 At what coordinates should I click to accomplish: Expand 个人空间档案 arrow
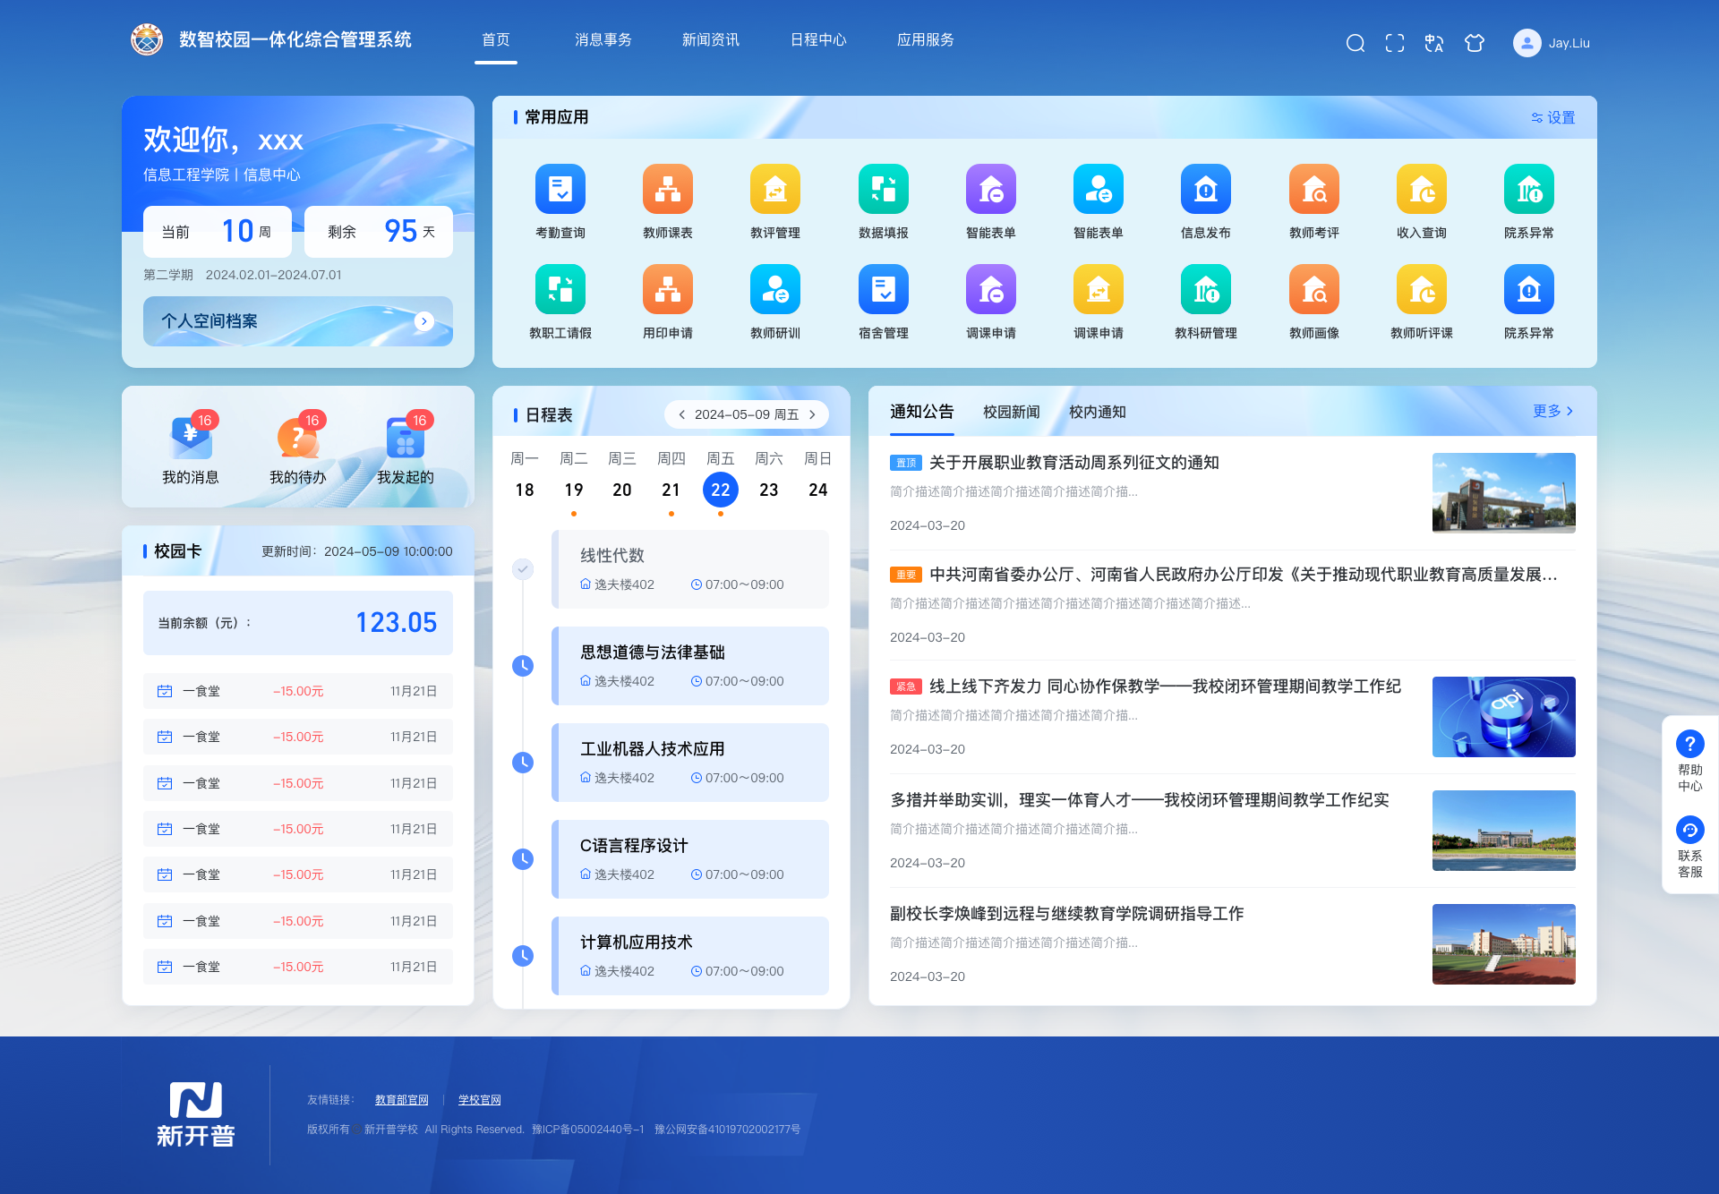click(x=424, y=321)
